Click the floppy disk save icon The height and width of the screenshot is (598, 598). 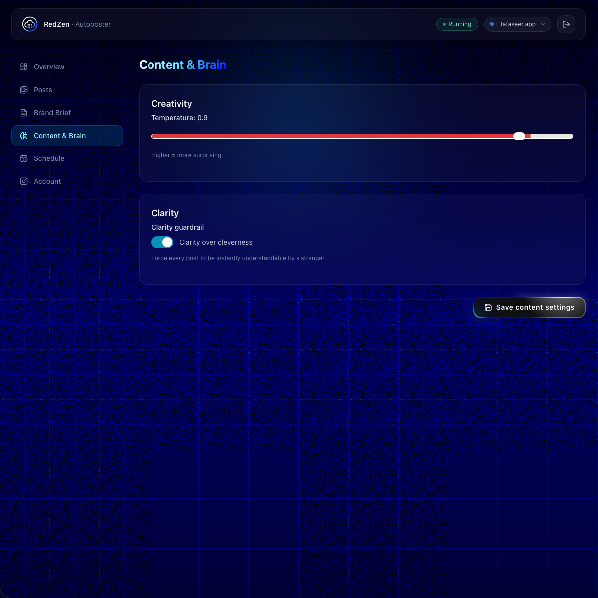pyautogui.click(x=488, y=307)
